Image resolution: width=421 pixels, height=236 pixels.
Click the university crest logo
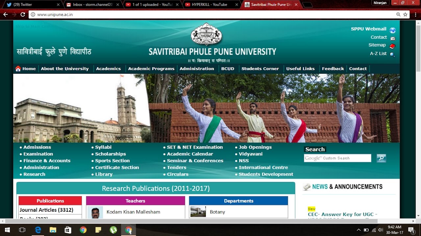pos(207,34)
